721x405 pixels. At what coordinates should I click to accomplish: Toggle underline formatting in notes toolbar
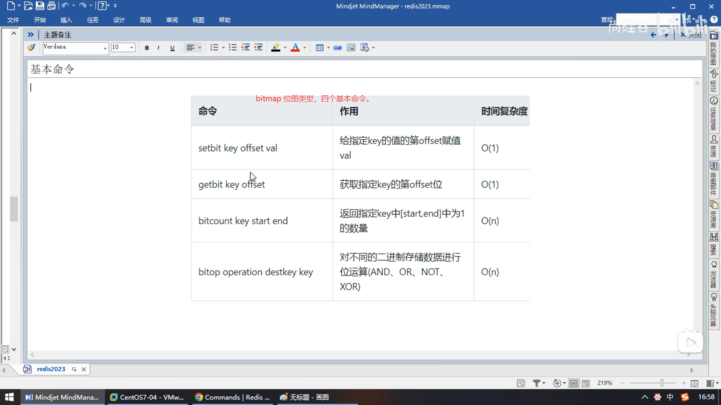(172, 48)
